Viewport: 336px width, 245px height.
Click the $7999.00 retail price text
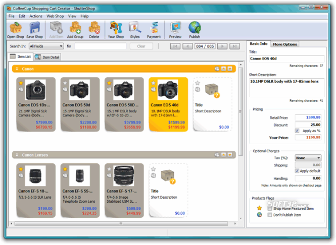point(44,122)
